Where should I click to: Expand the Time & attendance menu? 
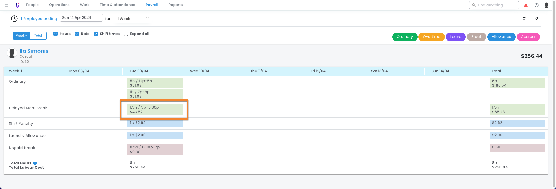(119, 5)
